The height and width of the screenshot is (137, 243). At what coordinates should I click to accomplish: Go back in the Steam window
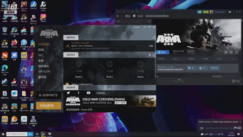tap(118, 16)
